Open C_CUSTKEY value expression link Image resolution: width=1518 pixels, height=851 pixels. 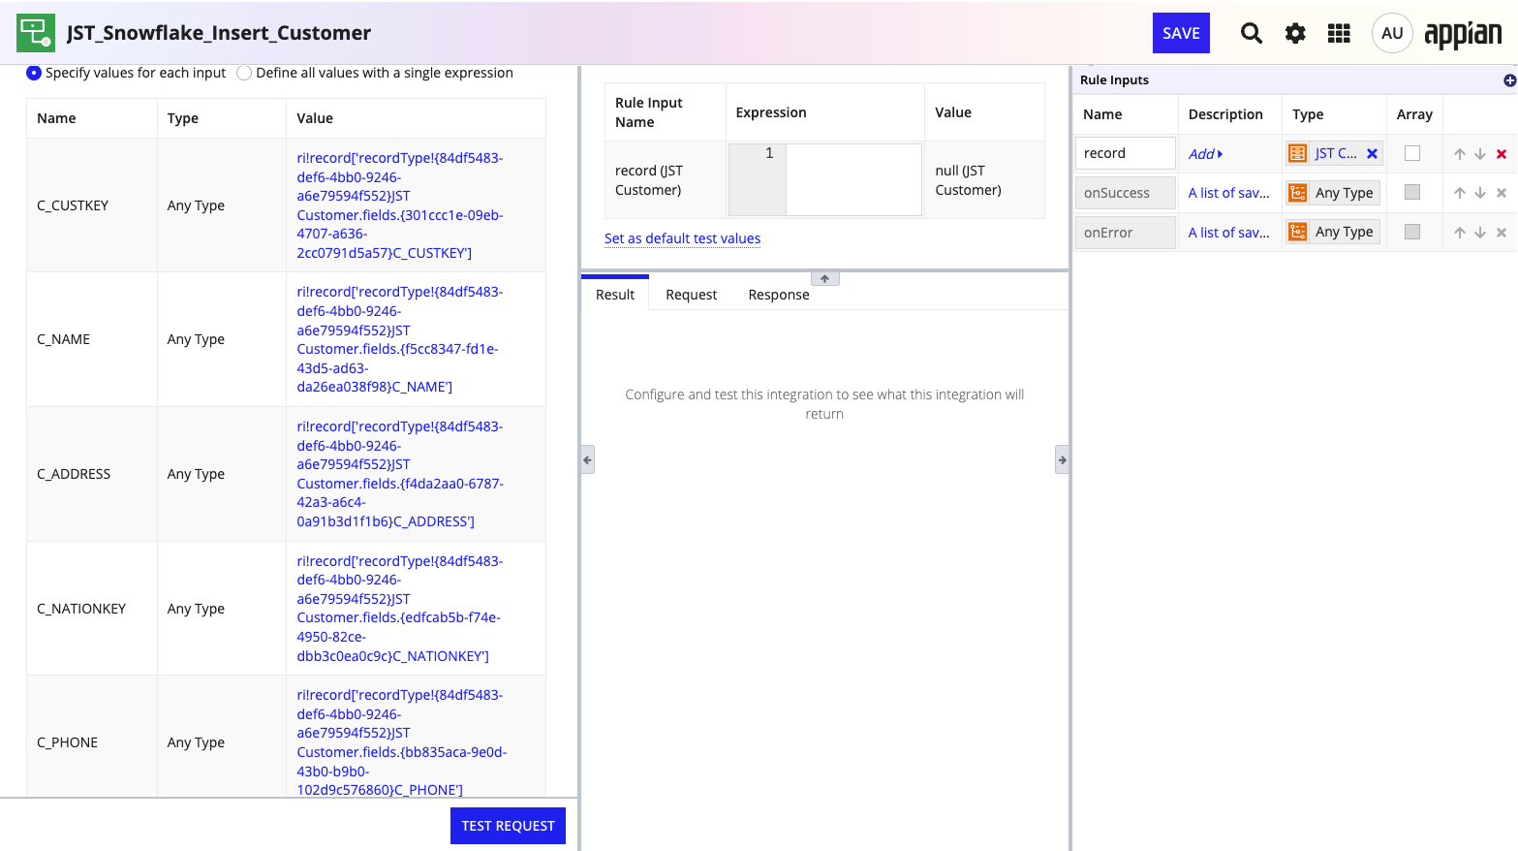[x=400, y=205]
